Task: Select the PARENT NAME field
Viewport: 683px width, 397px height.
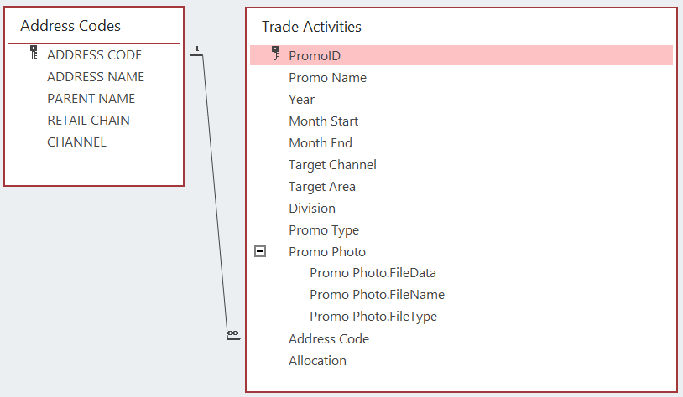Action: [x=91, y=99]
